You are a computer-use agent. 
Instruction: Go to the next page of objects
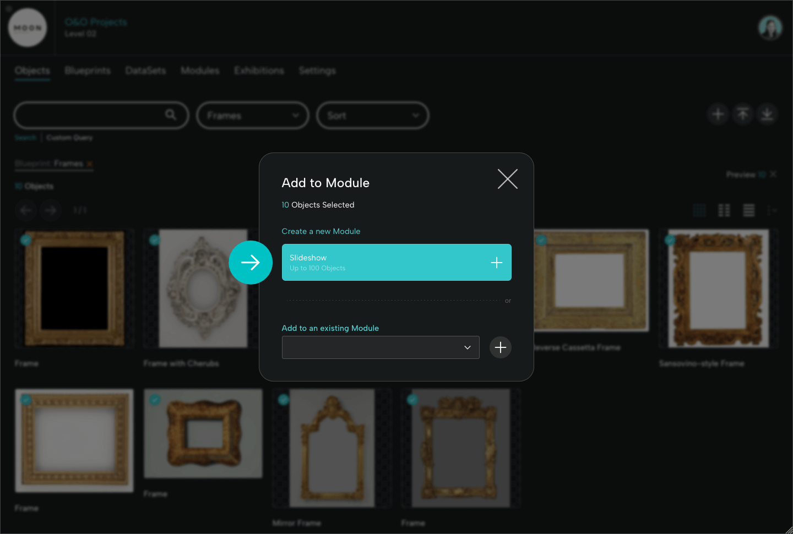51,210
